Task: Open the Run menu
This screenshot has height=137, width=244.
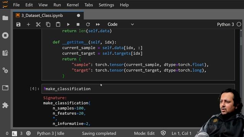Action: point(57,5)
